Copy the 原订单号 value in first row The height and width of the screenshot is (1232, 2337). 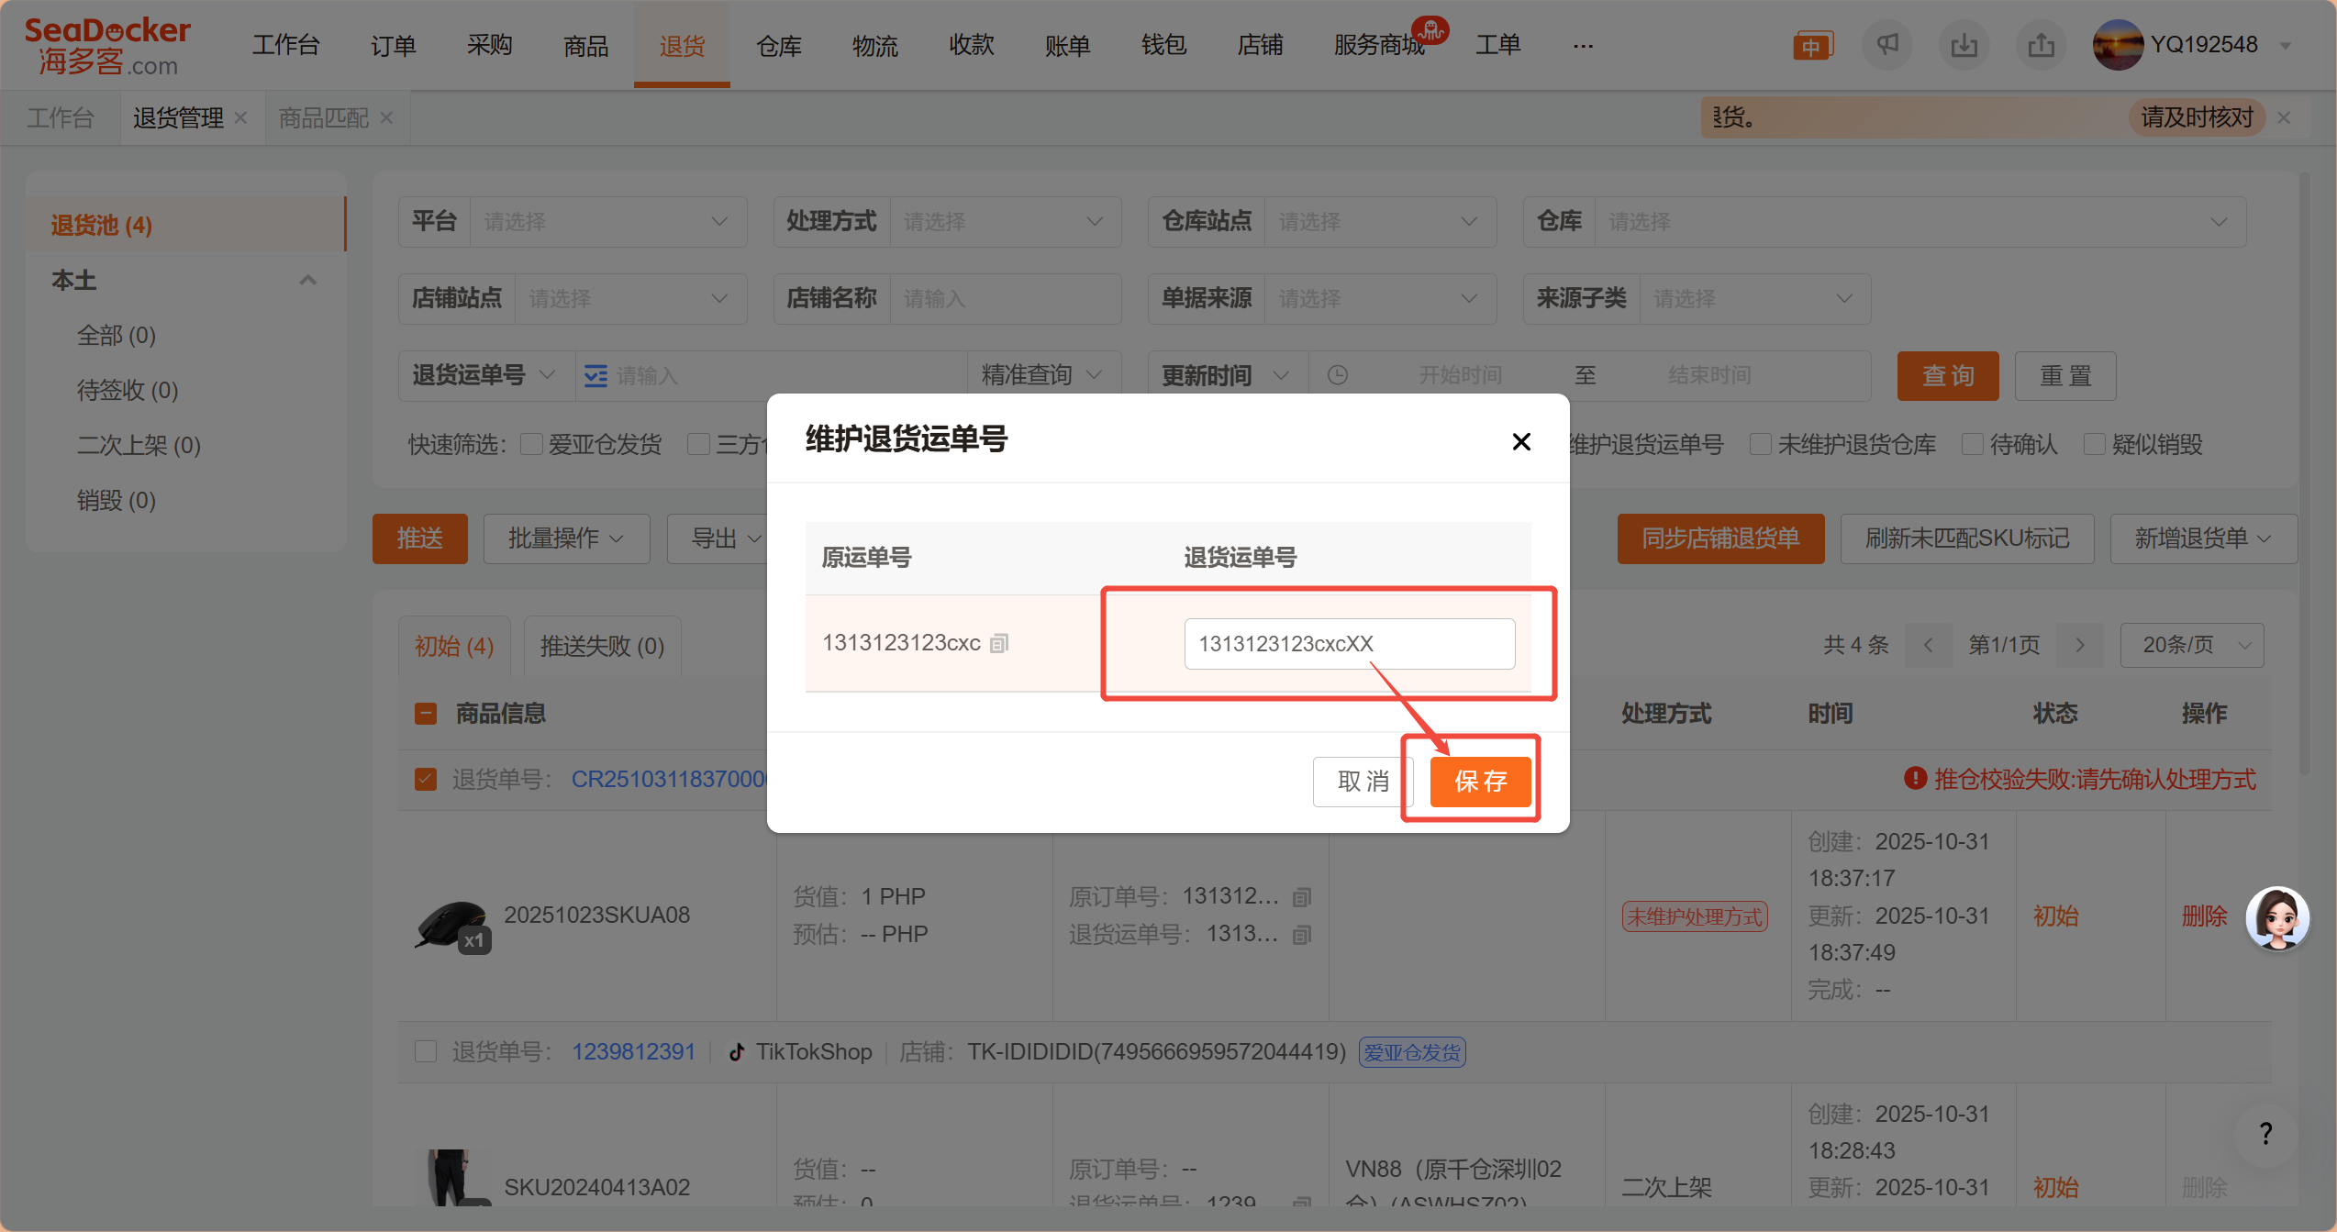coord(1301,897)
